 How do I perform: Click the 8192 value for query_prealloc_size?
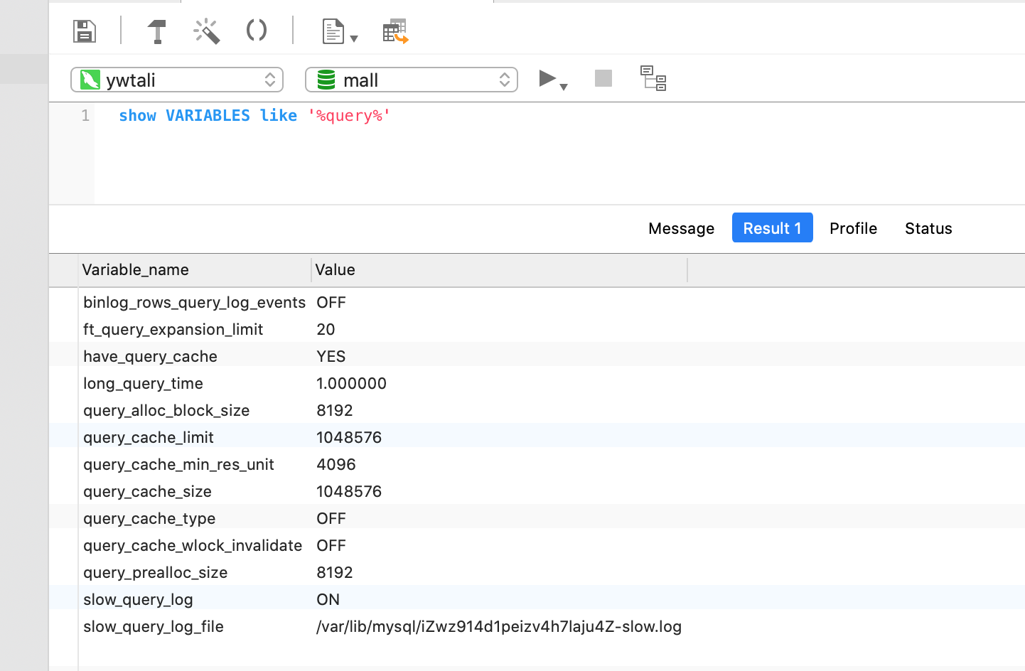click(x=335, y=572)
